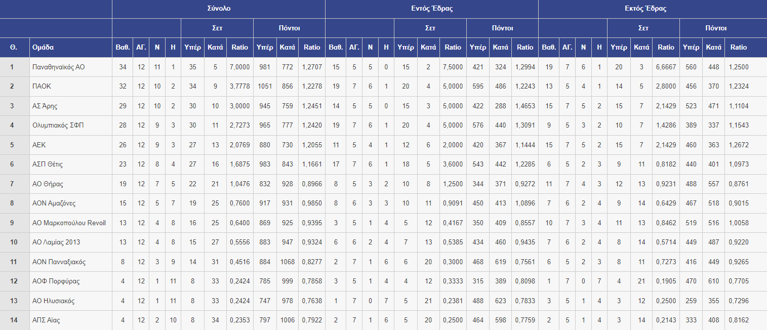Viewport: 767px width, 330px height.
Task: Open the ΑΟΝ Πανναξιακός team entry
Action: pyautogui.click(x=59, y=262)
